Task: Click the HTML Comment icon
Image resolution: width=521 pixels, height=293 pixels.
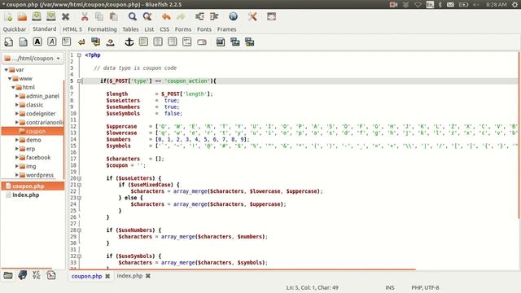Action: point(186,42)
